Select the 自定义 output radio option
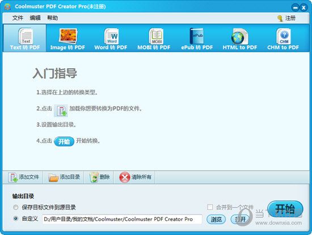Screen dimensions: 312x235 (15, 219)
